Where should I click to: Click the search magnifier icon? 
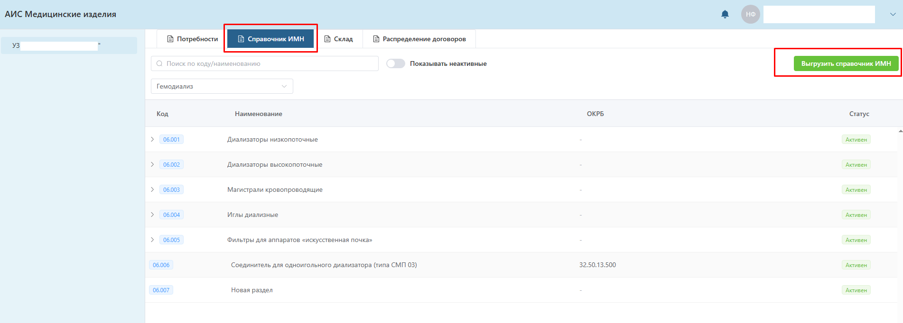click(159, 63)
